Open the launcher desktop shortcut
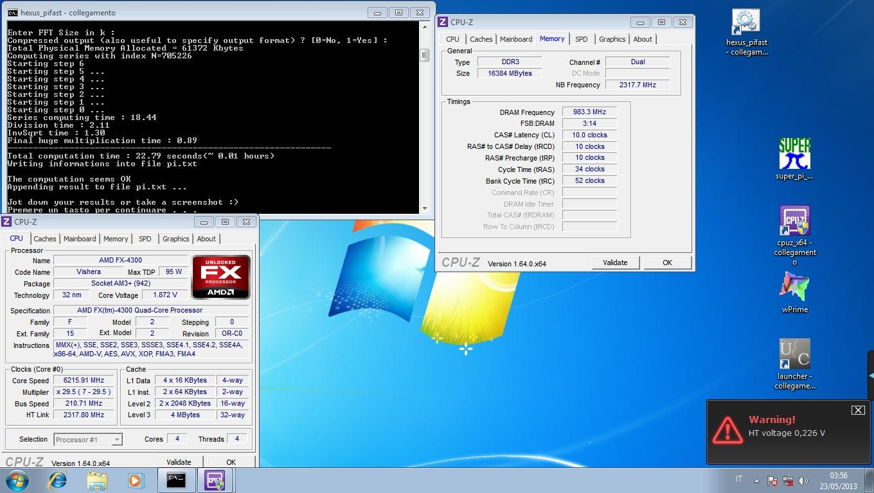The width and height of the screenshot is (874, 493). tap(794, 364)
